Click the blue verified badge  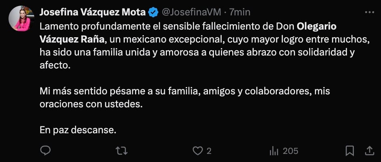click(x=153, y=13)
